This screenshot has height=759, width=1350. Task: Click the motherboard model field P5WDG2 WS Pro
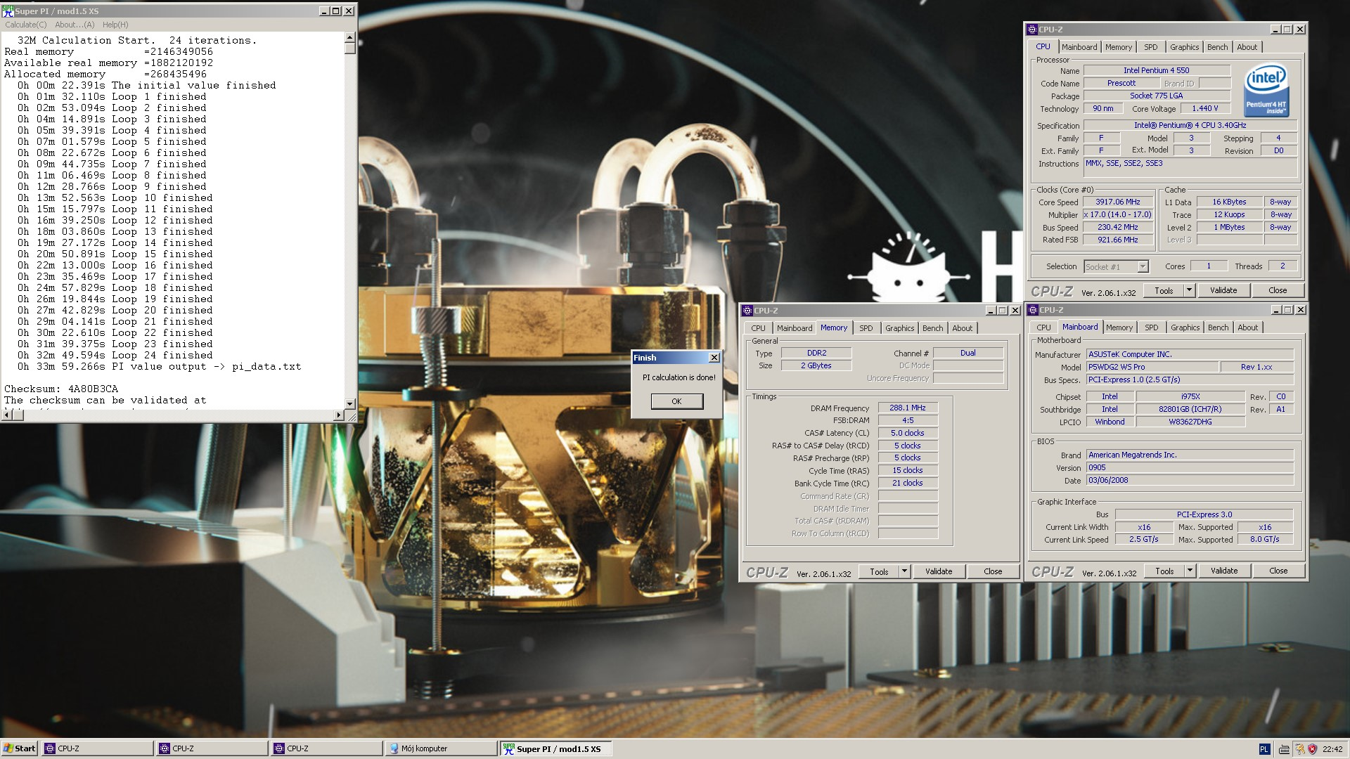[x=1152, y=367]
